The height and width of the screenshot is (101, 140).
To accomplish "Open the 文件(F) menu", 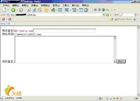I will pos(6,6).
